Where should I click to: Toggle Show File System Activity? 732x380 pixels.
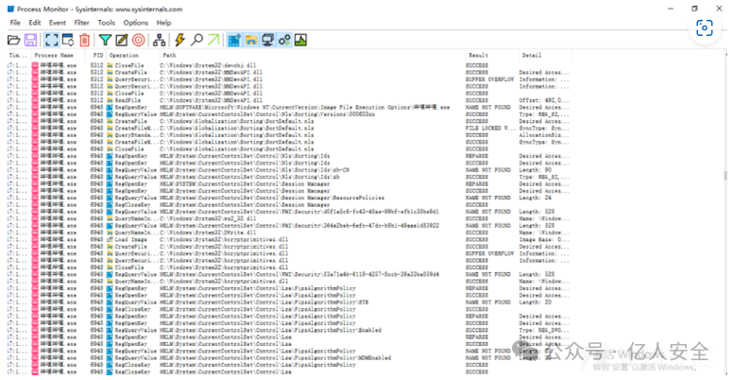coord(251,40)
